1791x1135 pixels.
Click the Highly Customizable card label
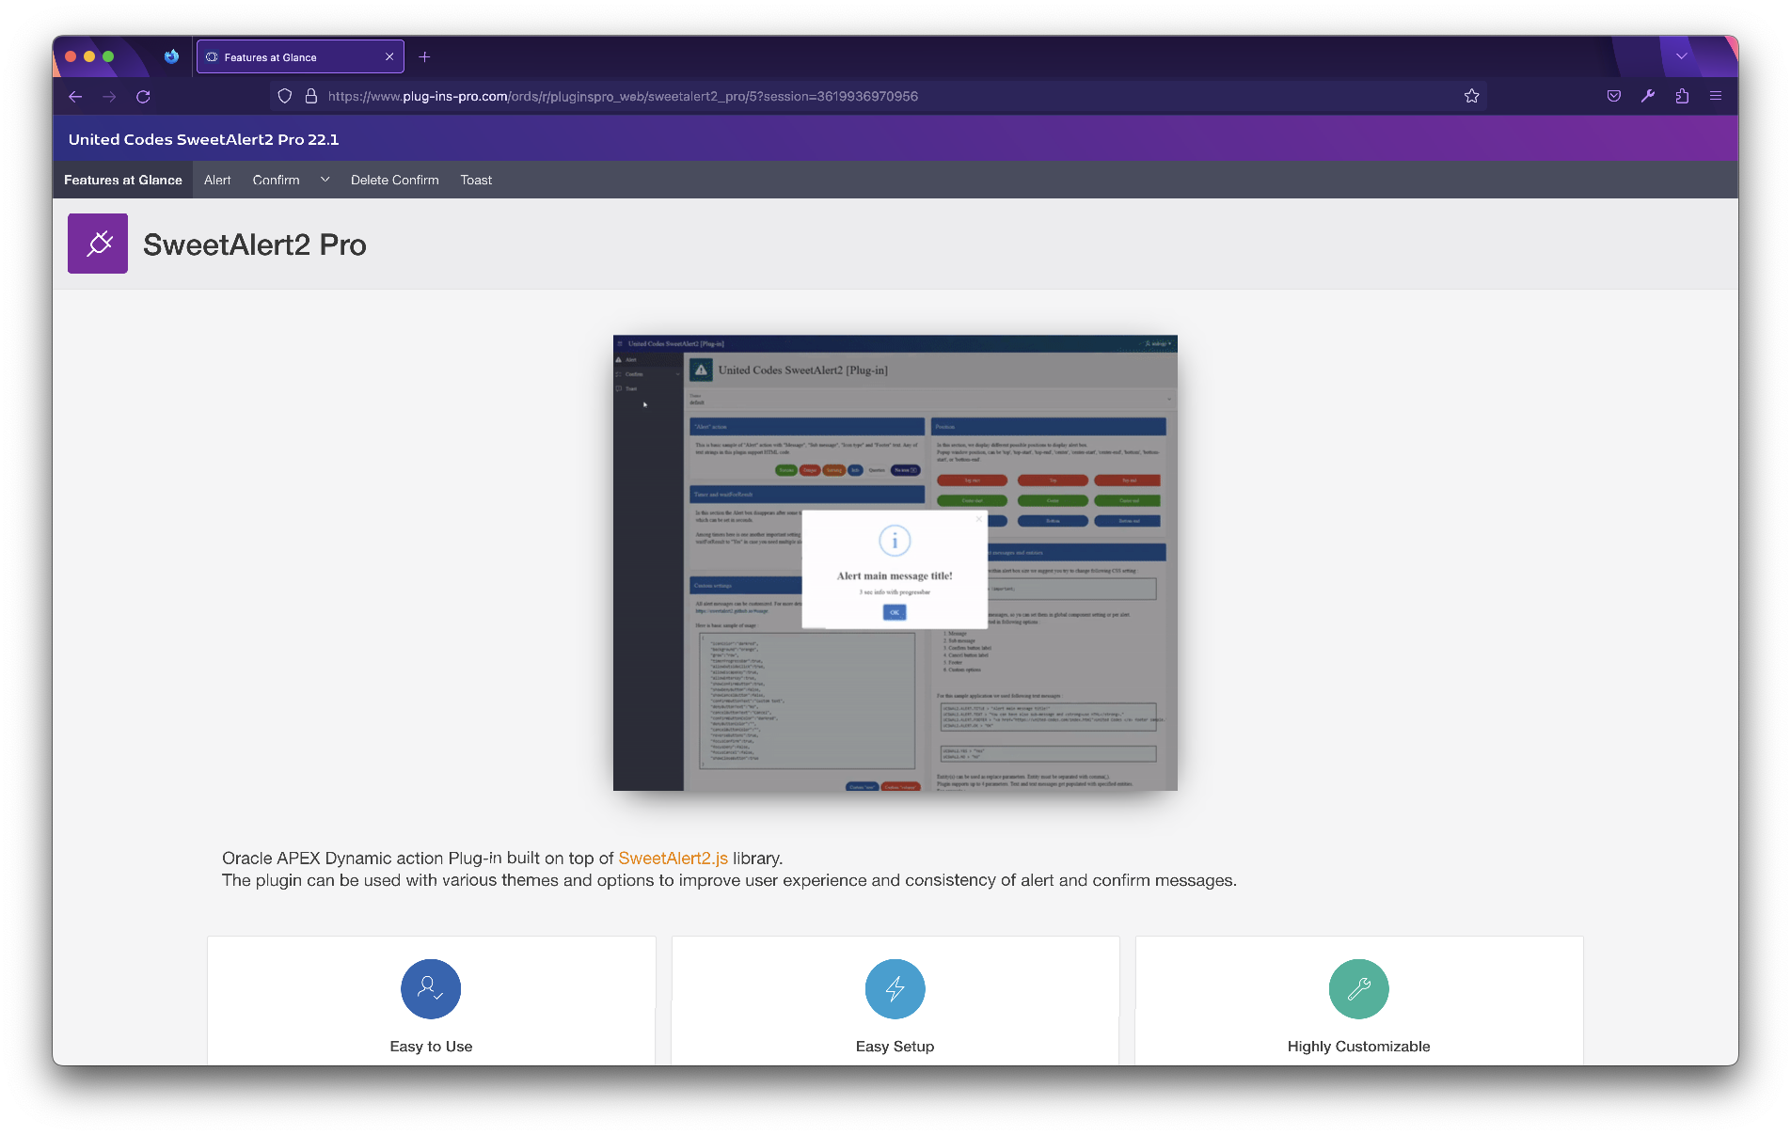[1359, 1047]
